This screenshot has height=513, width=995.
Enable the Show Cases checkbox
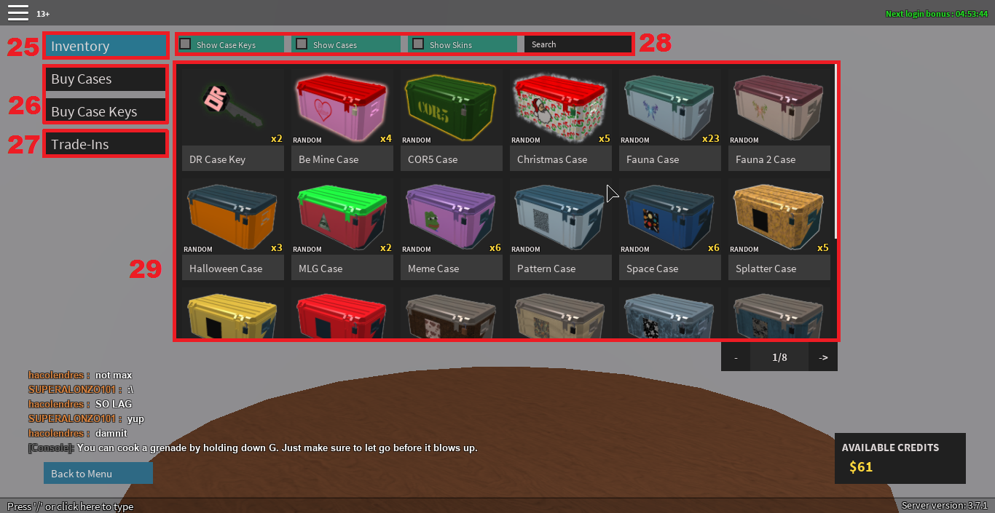click(302, 44)
